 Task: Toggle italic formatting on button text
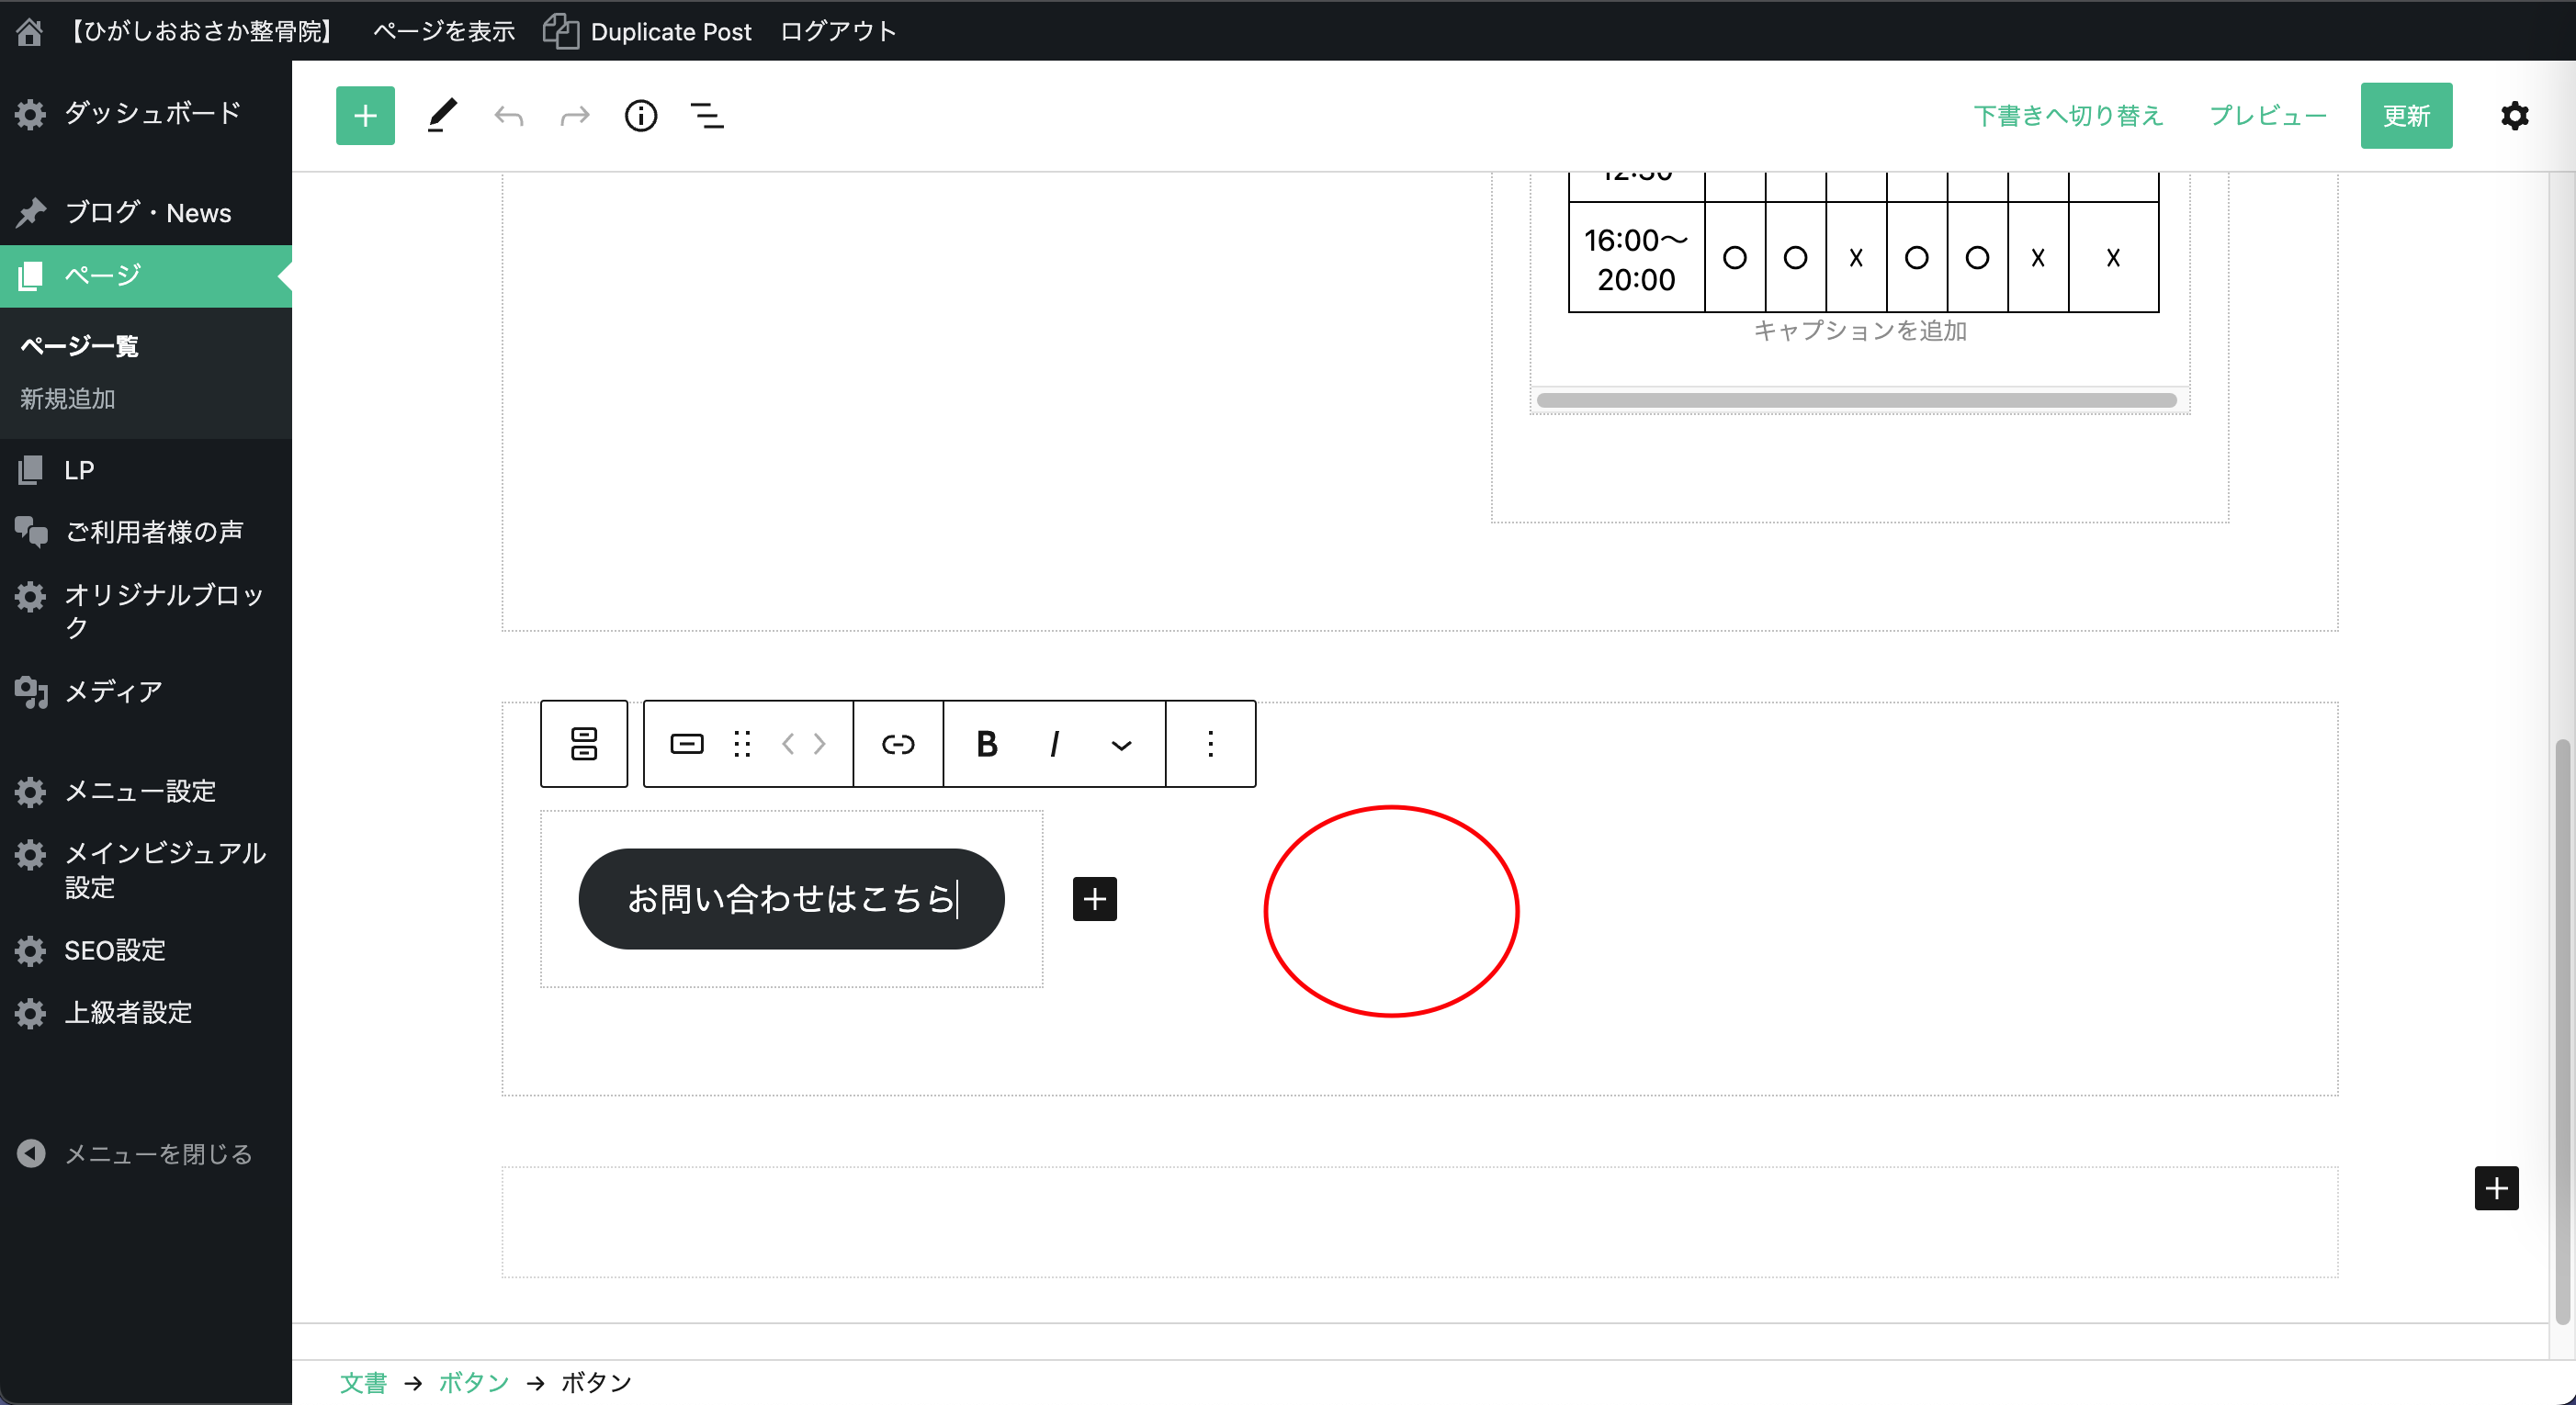coord(1054,744)
